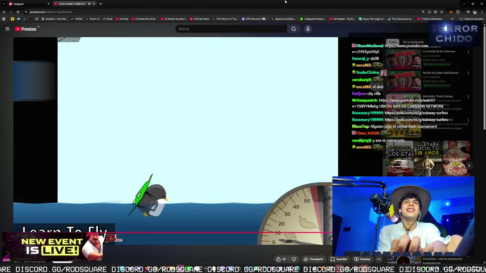Open a new browser tab
486x273 pixels.
[100, 4]
